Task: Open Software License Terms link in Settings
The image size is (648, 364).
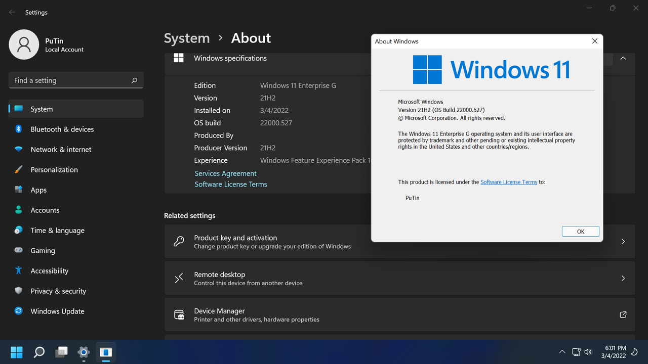Action: [231, 185]
